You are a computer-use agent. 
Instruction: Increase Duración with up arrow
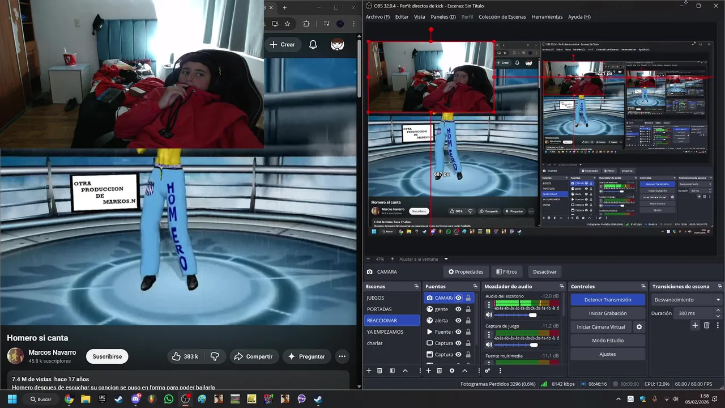pyautogui.click(x=718, y=311)
